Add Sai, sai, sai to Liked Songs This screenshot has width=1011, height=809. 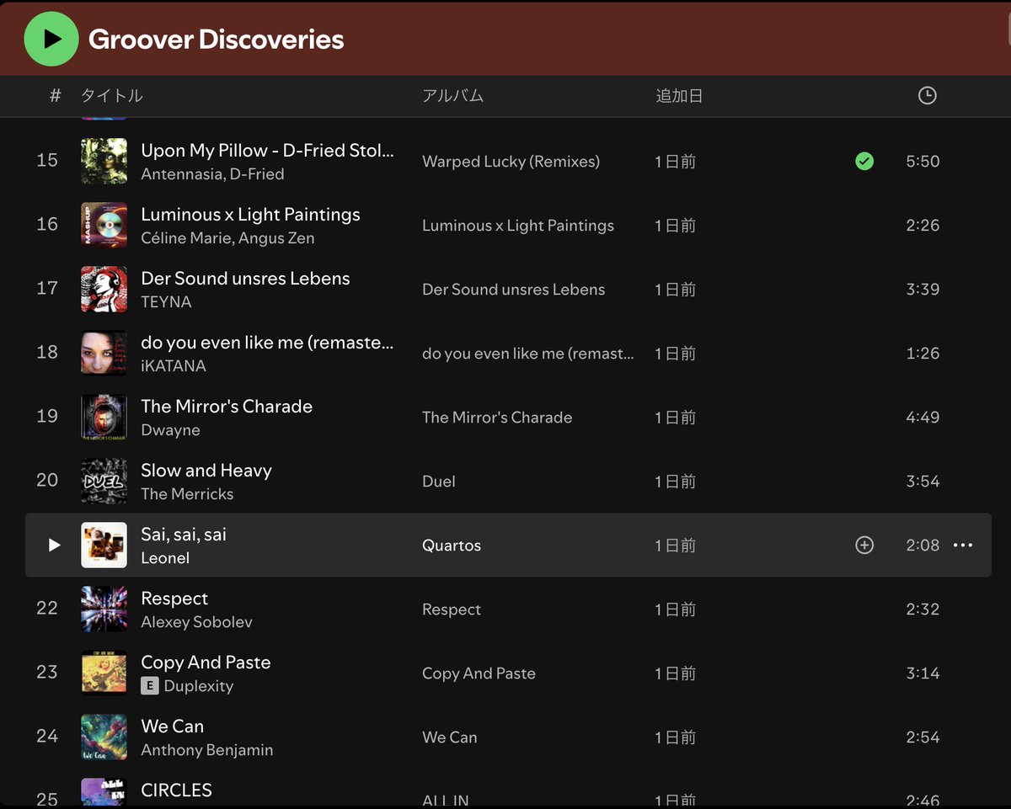(x=864, y=546)
